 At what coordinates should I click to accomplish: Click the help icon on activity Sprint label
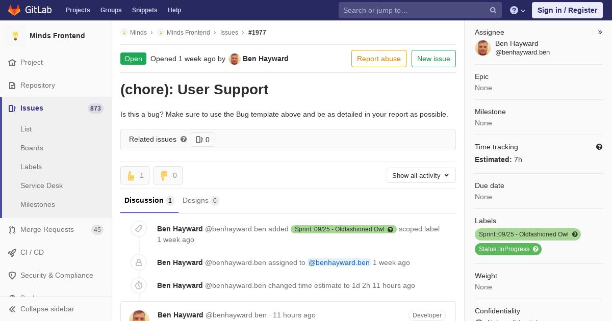(x=391, y=229)
